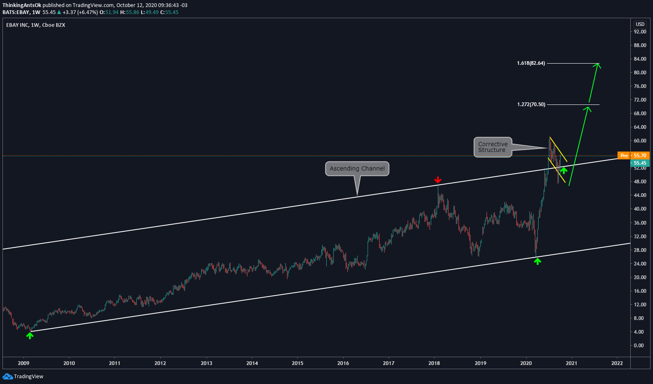653x384 pixels.
Task: Click the 2009 label on the time axis
Action: click(24, 363)
